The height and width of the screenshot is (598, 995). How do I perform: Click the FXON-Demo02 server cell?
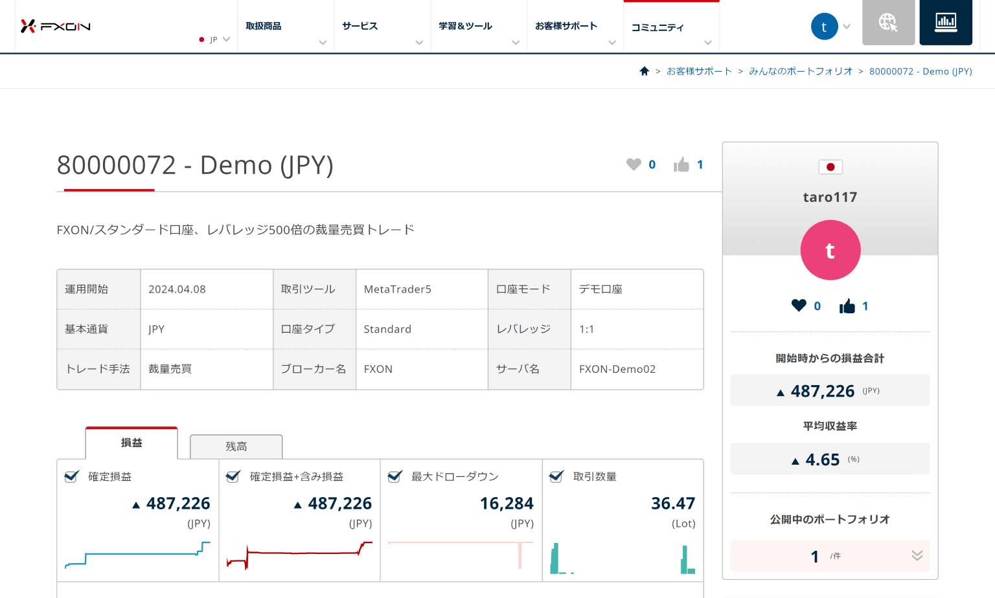pos(637,369)
